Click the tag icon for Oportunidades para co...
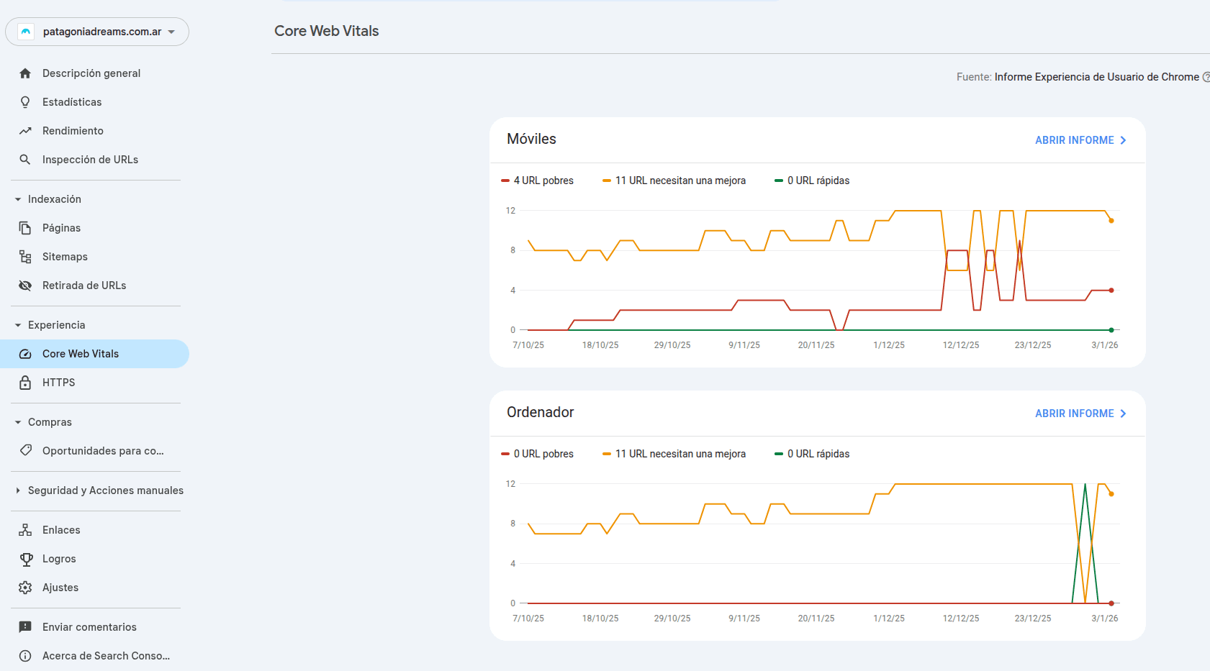Screen dimensions: 1210x671 click(25, 451)
